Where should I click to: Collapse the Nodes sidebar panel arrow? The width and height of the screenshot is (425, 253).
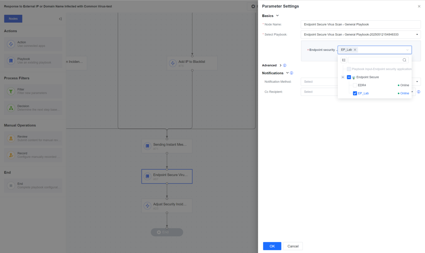pos(60,19)
